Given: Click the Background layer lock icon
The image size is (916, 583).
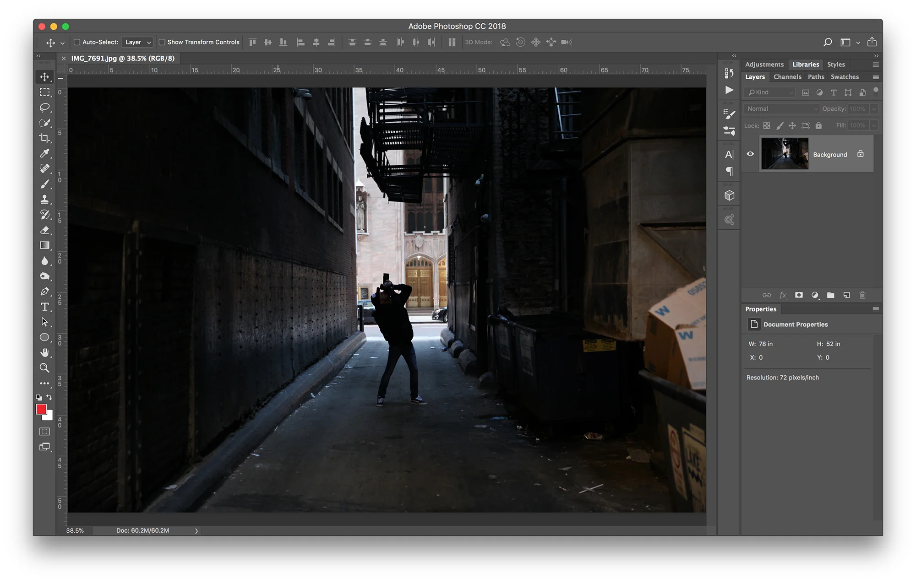Looking at the screenshot, I should pos(861,154).
